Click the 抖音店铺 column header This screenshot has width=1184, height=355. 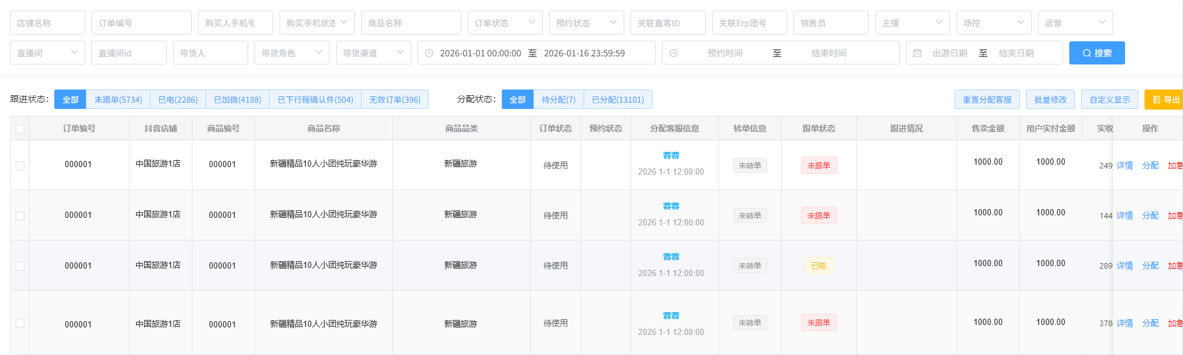click(160, 128)
